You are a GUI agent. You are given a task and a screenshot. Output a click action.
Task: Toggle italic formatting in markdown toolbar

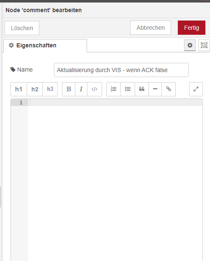[81, 89]
